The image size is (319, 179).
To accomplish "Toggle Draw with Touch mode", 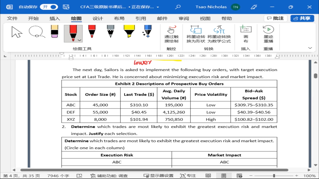I will tap(171, 34).
